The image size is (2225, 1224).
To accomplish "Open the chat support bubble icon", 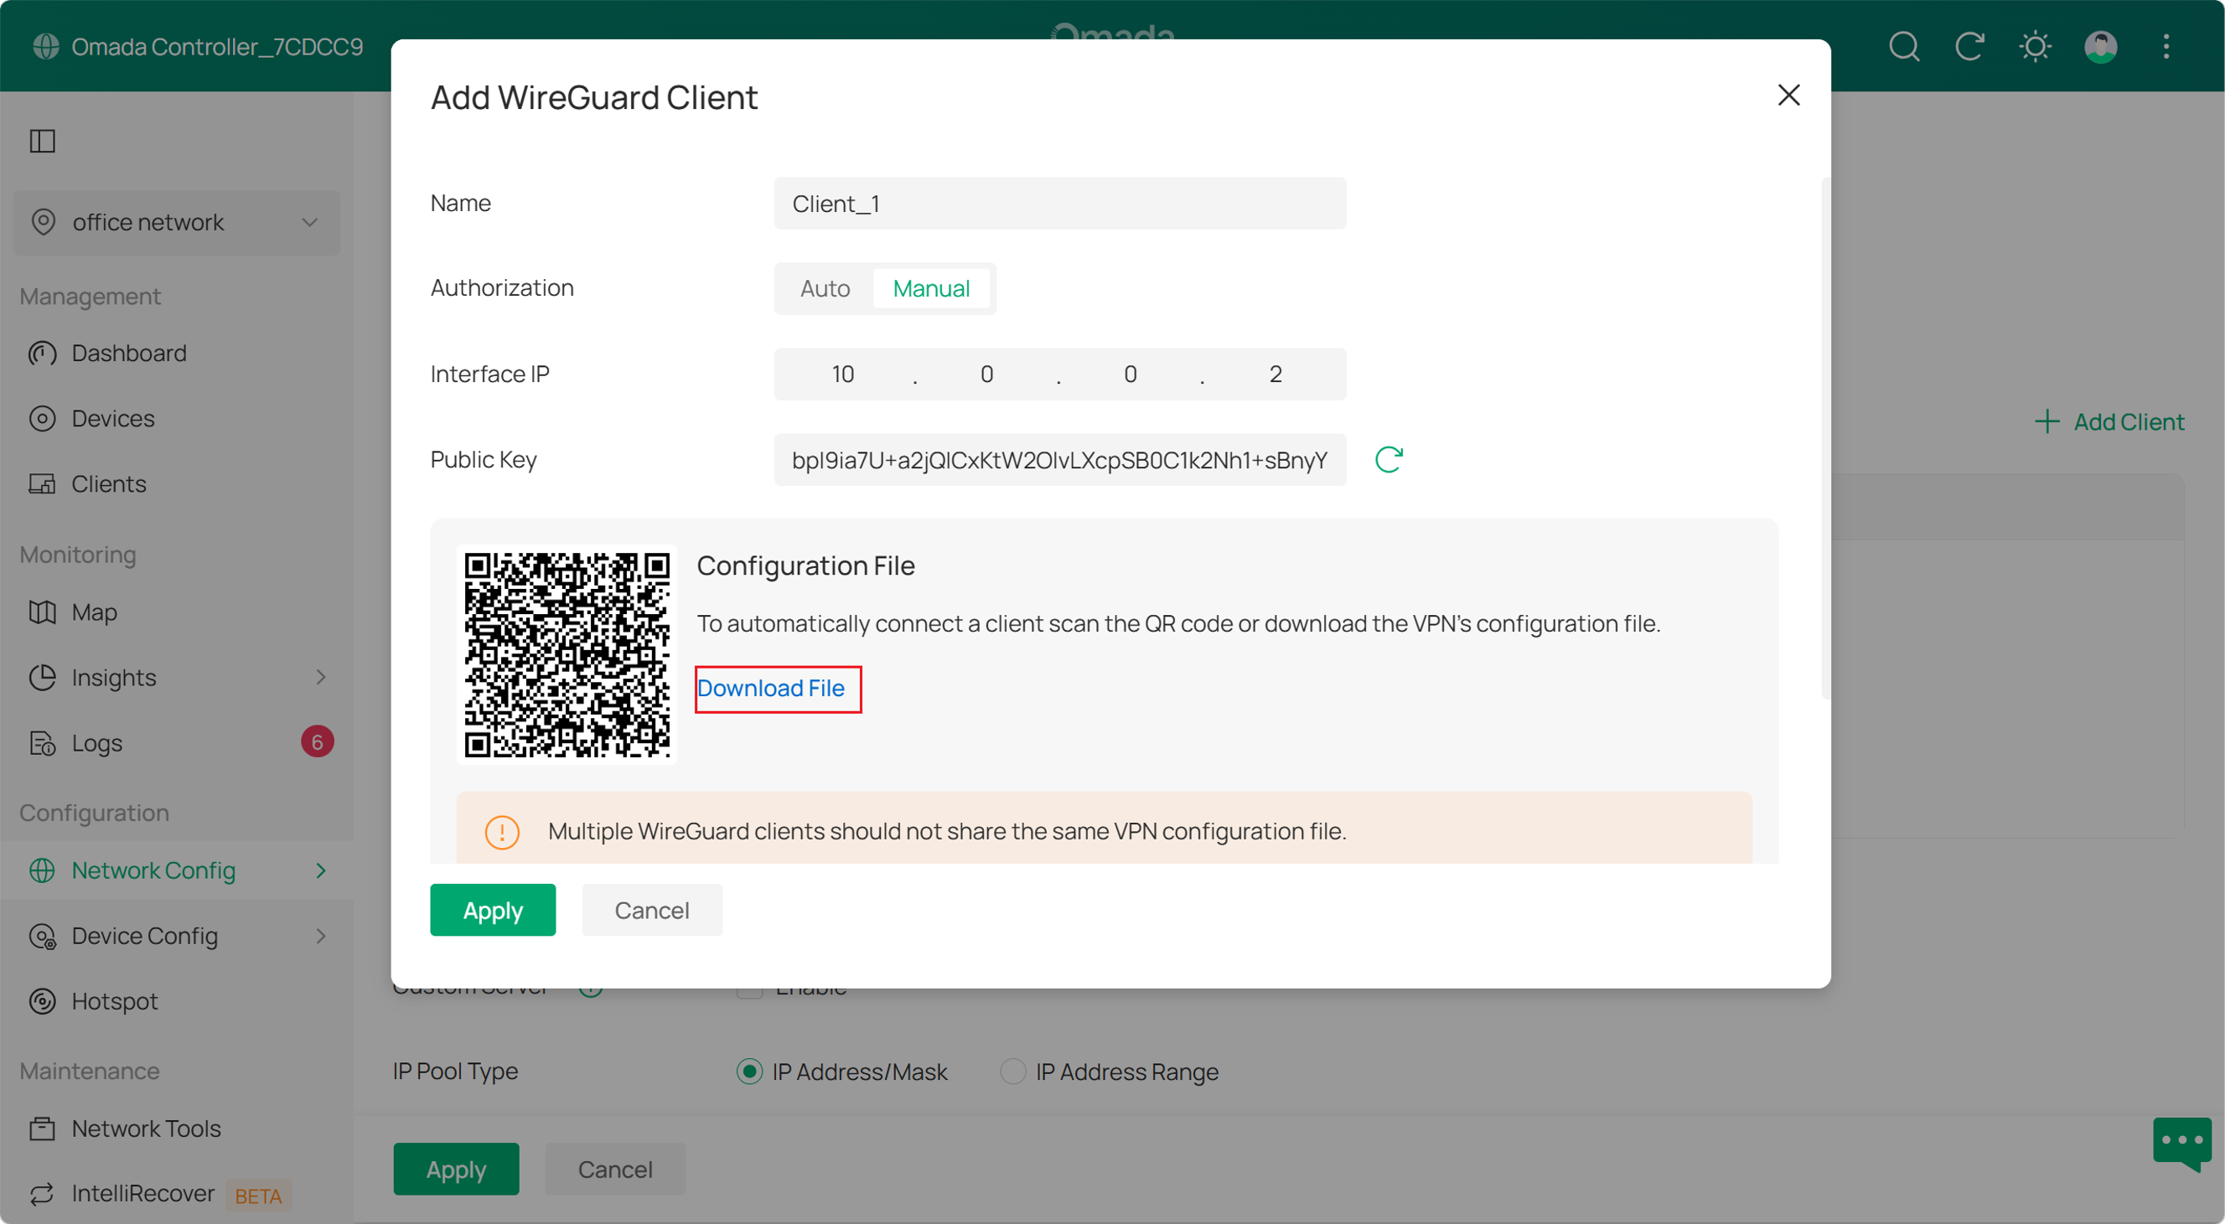I will coord(2181,1144).
